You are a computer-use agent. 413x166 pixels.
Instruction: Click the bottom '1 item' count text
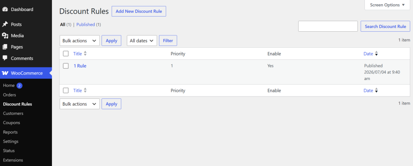(404, 103)
